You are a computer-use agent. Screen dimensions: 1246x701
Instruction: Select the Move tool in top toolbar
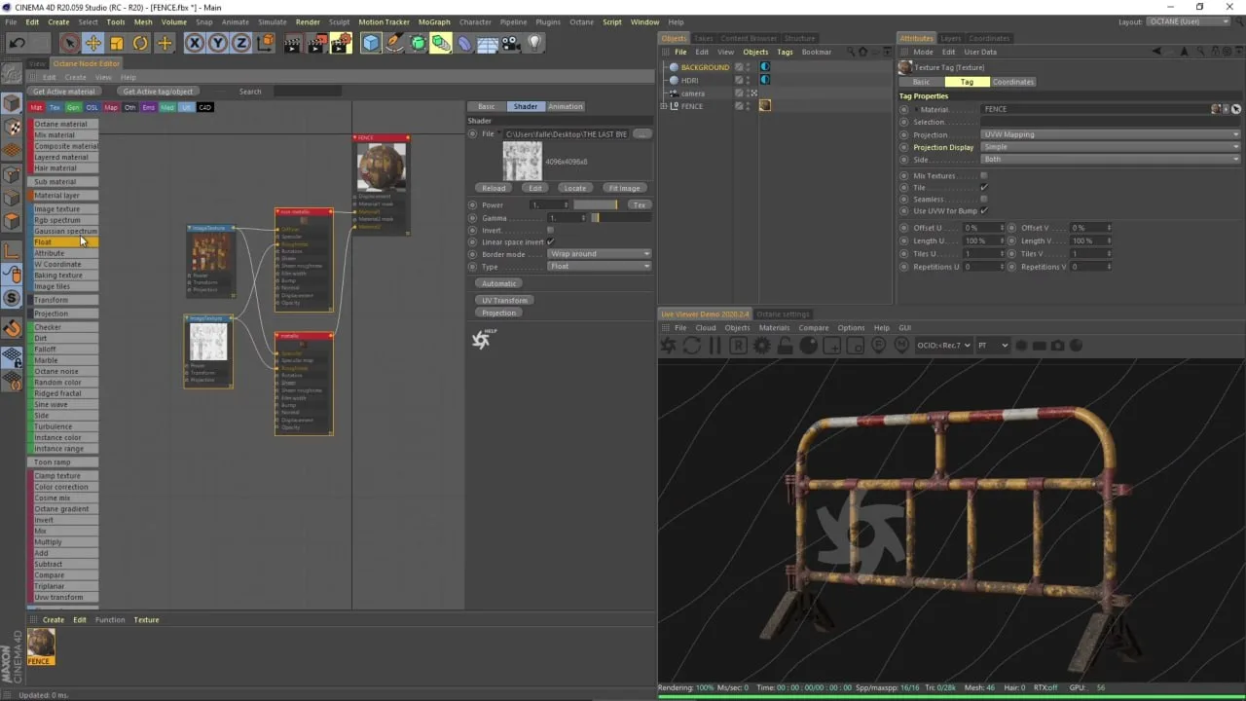[x=93, y=43]
